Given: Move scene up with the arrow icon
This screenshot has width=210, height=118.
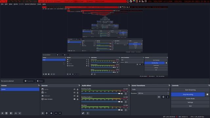Looking at the screenshot, I should point(16,113).
